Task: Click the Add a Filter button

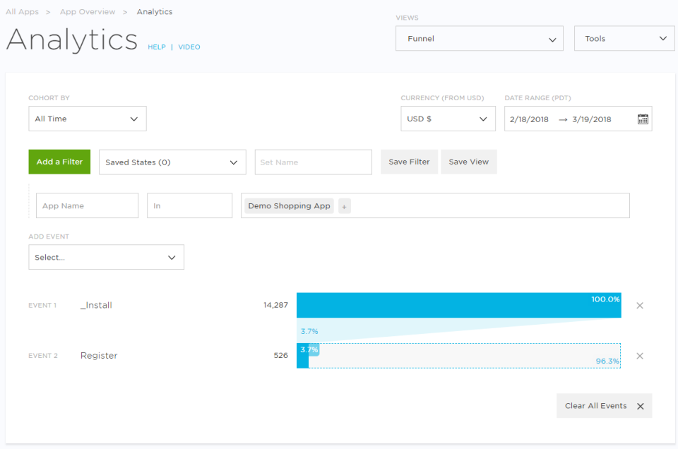Action: click(59, 162)
